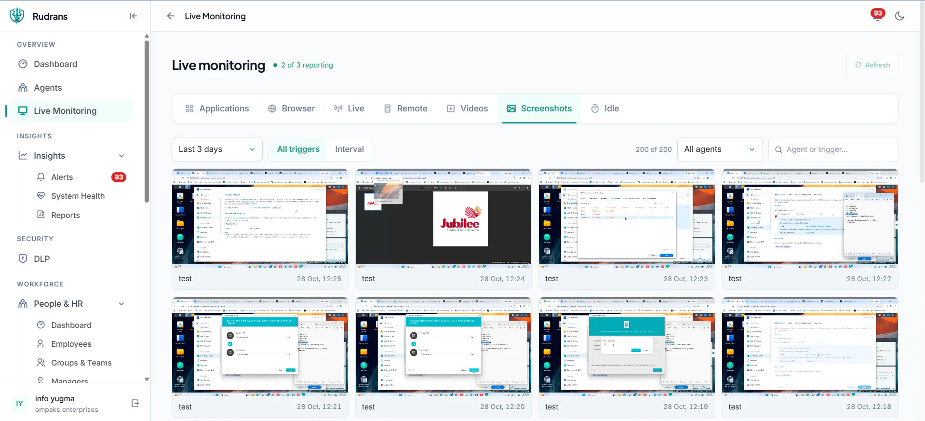Click the Rudrans shield logo
Screen dimensions: 925x421
point(17,16)
